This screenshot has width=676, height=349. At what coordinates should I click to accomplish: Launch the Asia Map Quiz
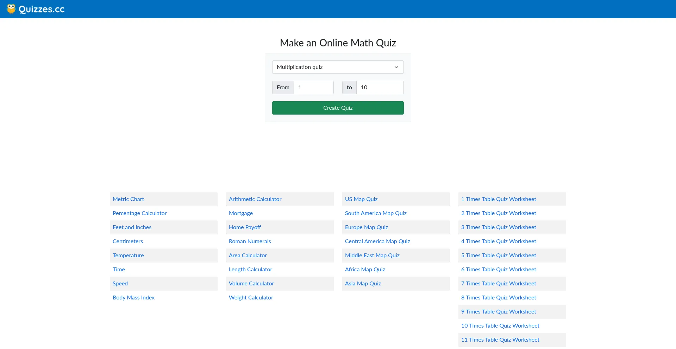(363, 284)
